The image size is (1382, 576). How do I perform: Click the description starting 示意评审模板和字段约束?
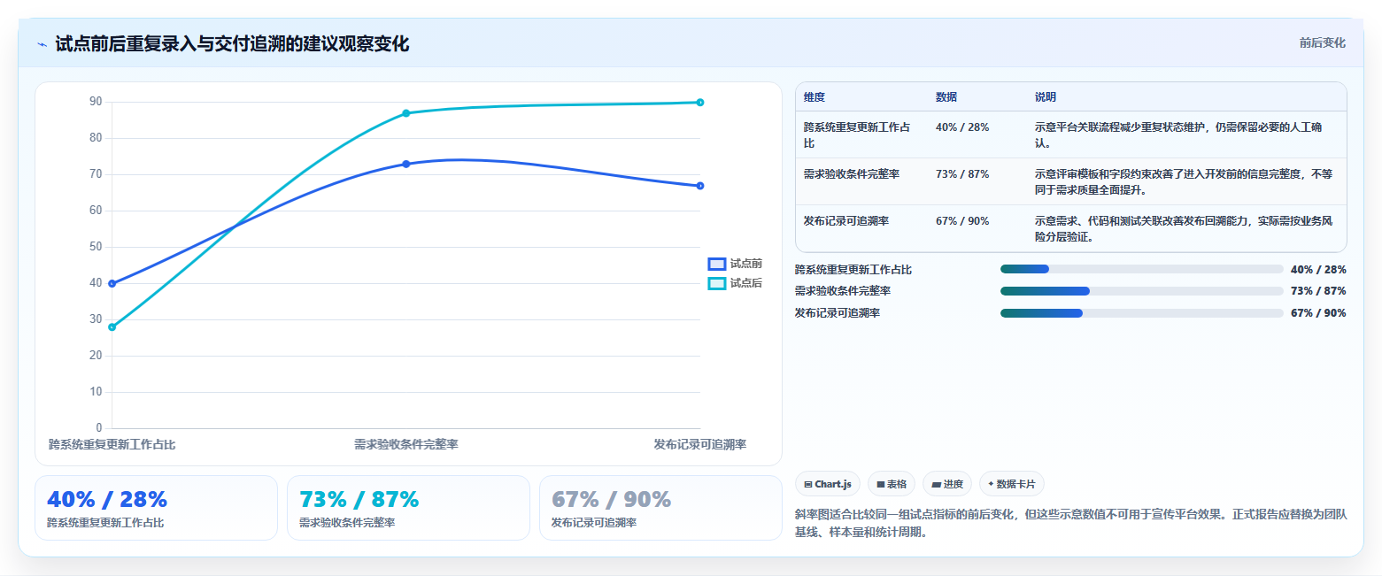pos(1184,181)
